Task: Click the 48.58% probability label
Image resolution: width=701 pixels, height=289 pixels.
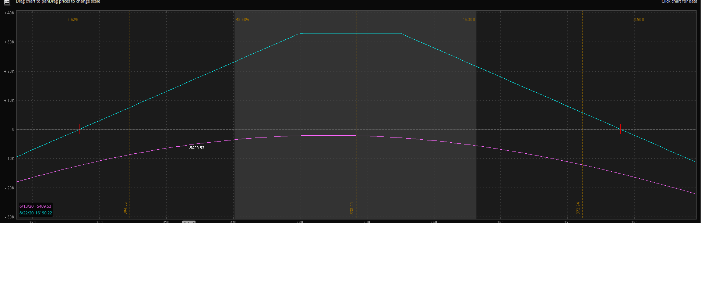Action: [x=243, y=19]
